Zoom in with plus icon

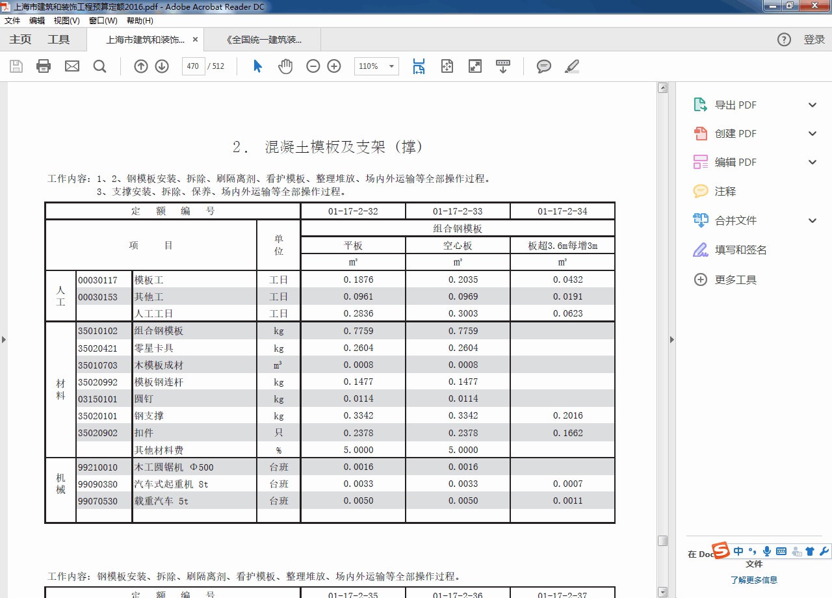(x=334, y=66)
